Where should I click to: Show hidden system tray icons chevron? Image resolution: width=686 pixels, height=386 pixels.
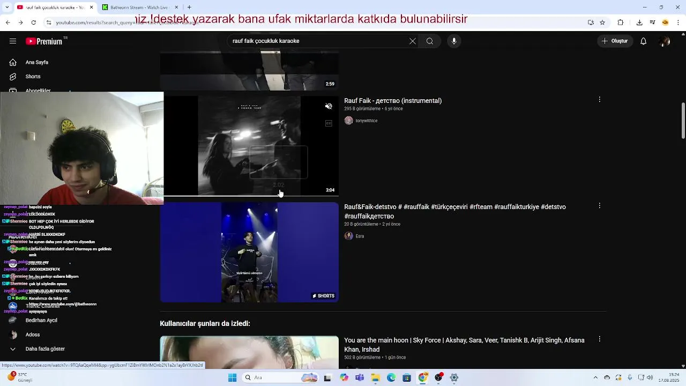point(595,377)
